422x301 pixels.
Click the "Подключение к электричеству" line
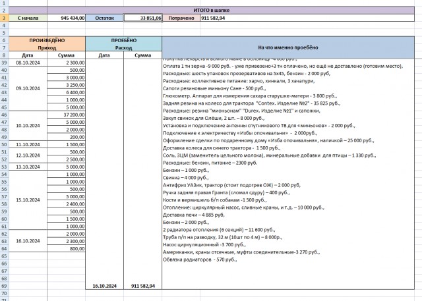click(240, 133)
